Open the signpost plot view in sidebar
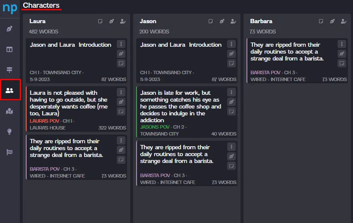 [9, 69]
